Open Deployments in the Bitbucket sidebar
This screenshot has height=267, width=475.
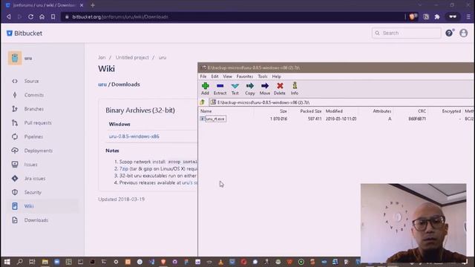coord(39,151)
